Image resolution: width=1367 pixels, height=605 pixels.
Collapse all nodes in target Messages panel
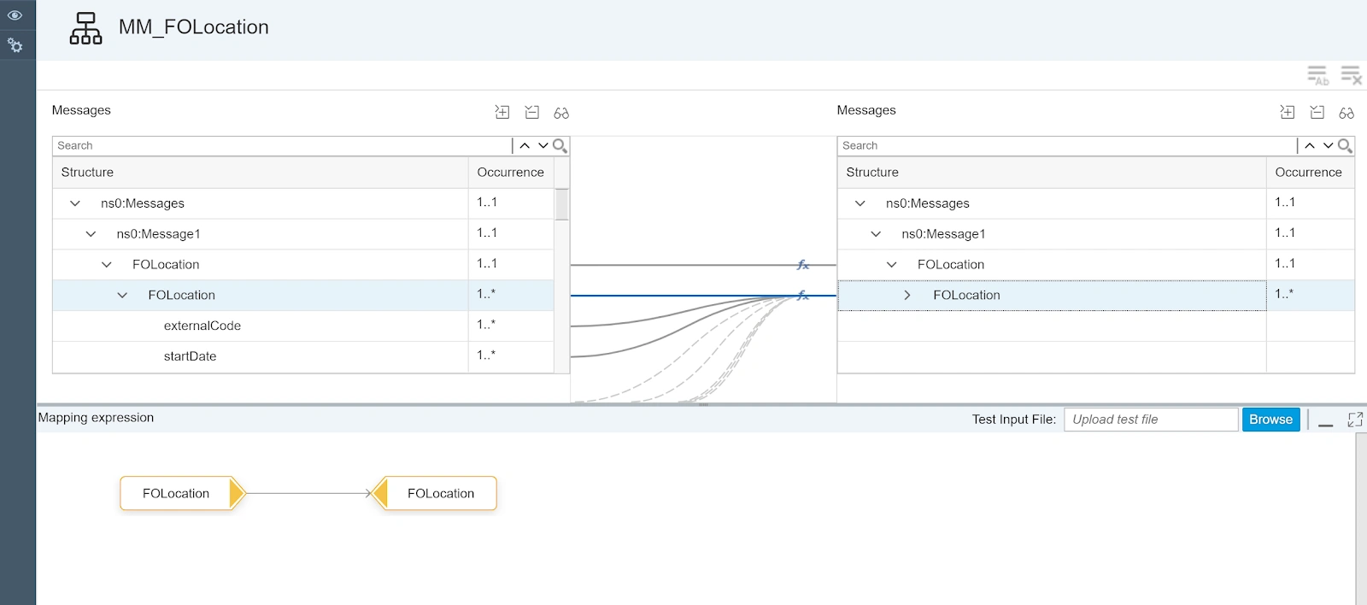1317,112
